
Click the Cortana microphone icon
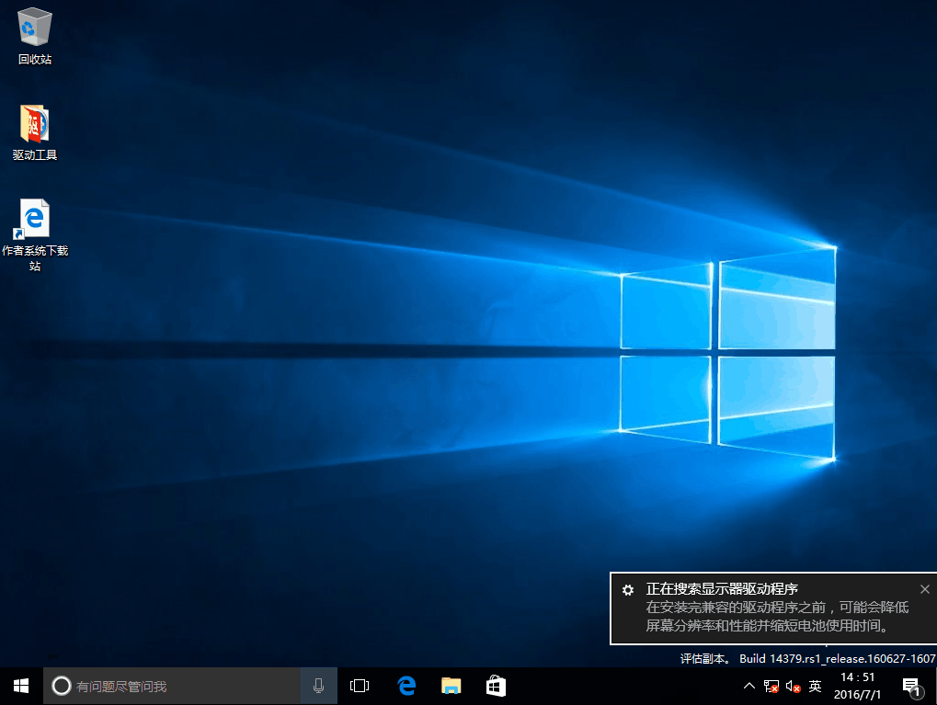[x=318, y=686]
